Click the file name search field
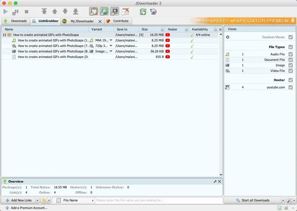This screenshot has height=211, width=297. [159, 200]
